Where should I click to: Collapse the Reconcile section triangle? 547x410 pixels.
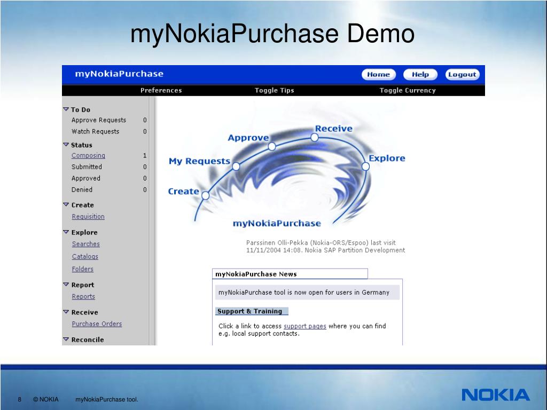pyautogui.click(x=66, y=339)
